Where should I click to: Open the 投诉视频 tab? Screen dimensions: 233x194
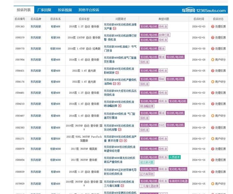(65, 10)
